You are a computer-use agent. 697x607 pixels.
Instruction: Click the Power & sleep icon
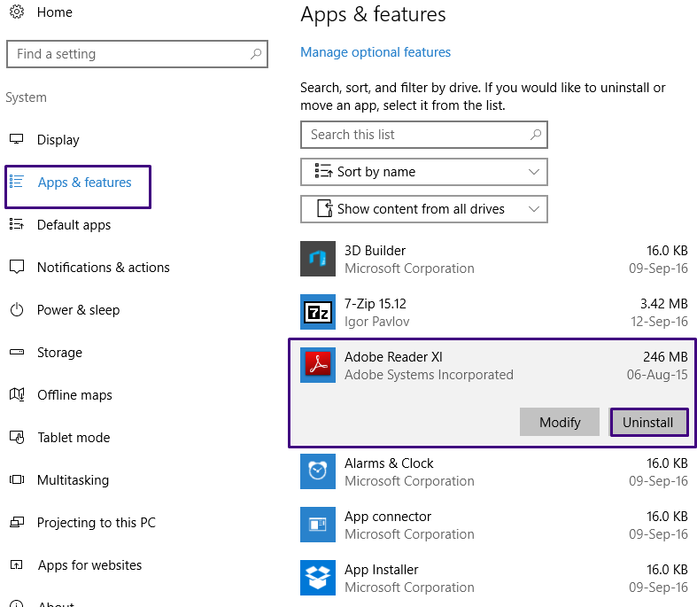pos(17,310)
